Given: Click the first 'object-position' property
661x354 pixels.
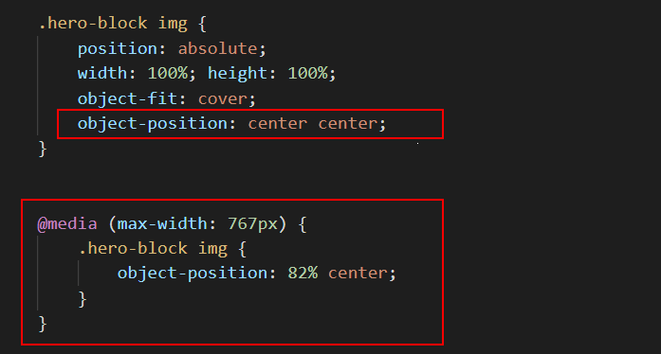Looking at the screenshot, I should click(153, 124).
